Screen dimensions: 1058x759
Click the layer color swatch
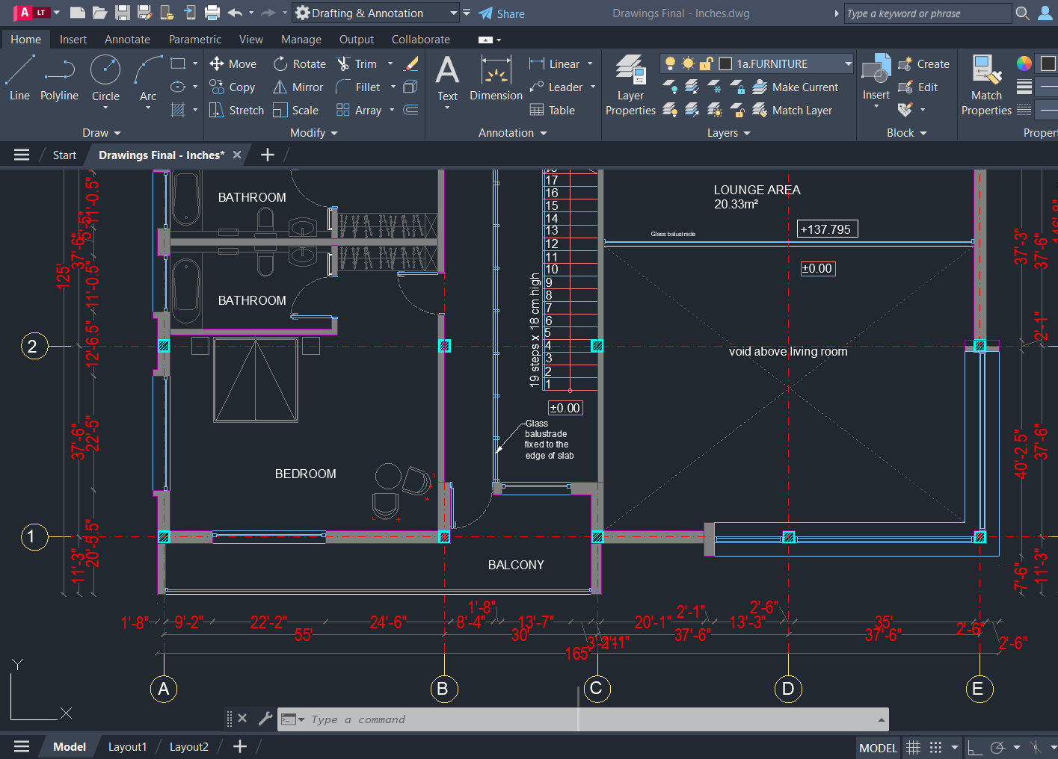(725, 63)
